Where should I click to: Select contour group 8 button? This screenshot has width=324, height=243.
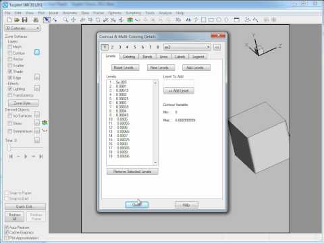click(x=158, y=47)
